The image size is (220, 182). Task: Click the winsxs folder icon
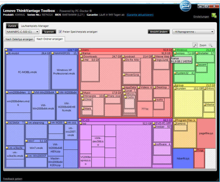[175, 53]
